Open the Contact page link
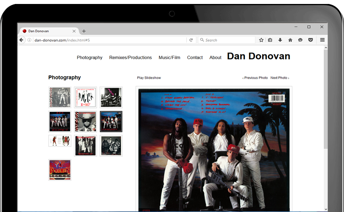 [195, 58]
